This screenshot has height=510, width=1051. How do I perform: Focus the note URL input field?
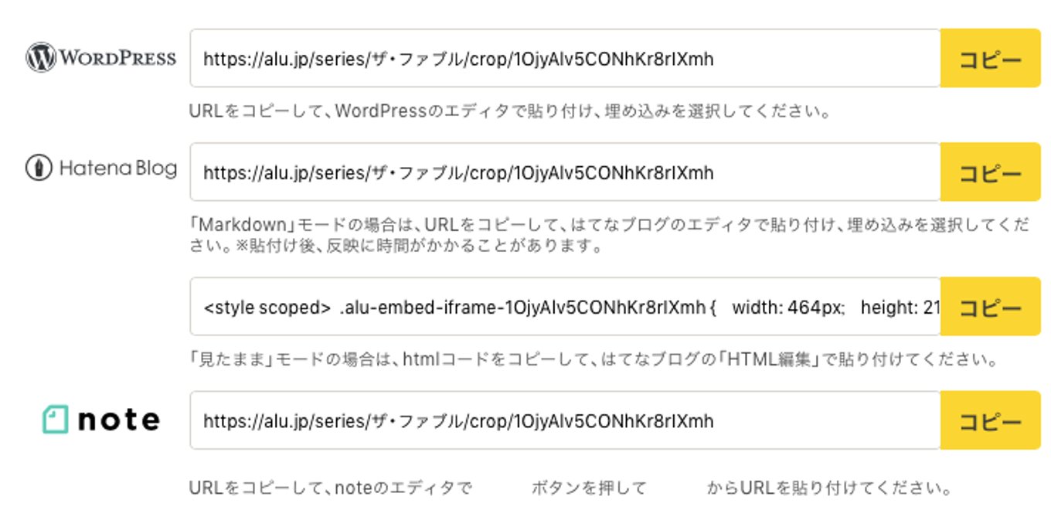[x=565, y=420]
